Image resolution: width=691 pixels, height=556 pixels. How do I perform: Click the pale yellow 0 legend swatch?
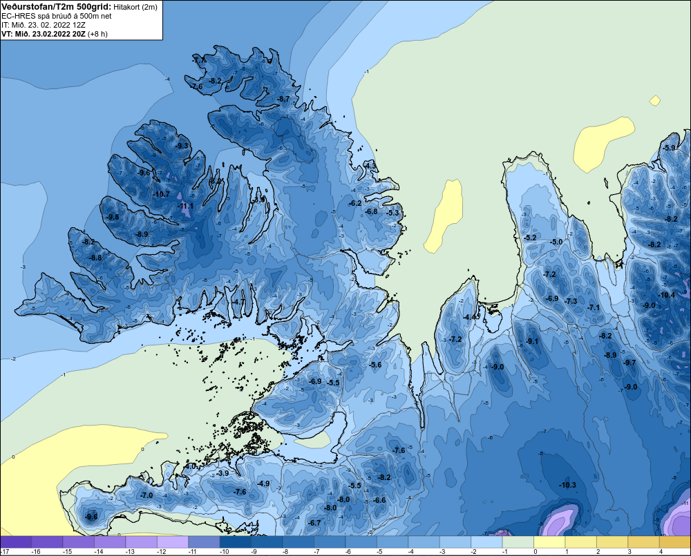click(549, 542)
